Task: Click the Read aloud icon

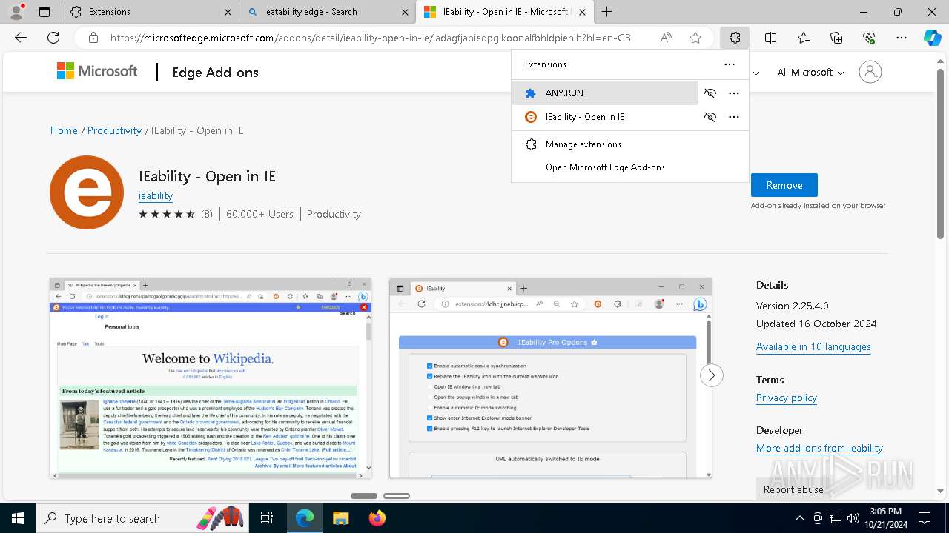Action: [x=666, y=38]
